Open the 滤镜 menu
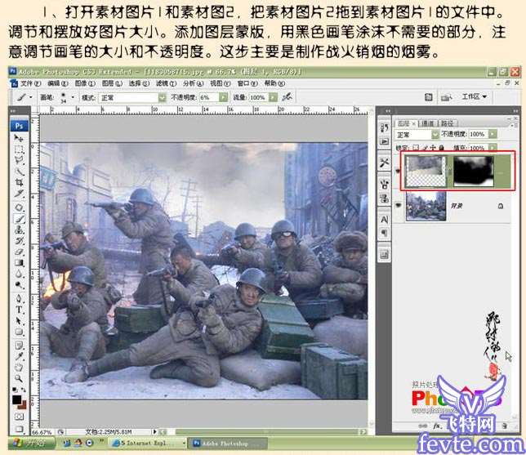The height and width of the screenshot is (455, 526). pos(166,83)
